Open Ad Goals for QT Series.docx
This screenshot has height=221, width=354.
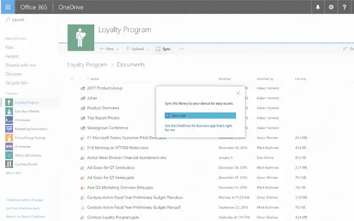111,167
